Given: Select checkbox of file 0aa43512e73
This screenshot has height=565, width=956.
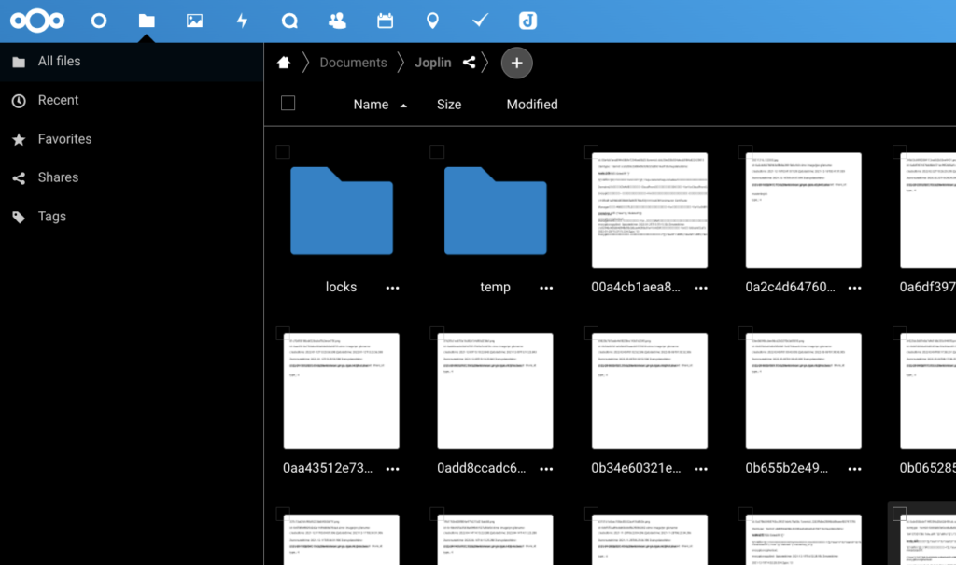Looking at the screenshot, I should [283, 333].
